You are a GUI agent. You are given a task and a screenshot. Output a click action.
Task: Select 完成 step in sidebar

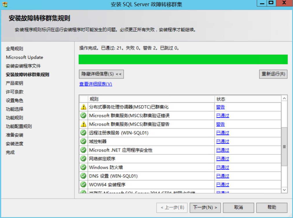(x=10, y=152)
